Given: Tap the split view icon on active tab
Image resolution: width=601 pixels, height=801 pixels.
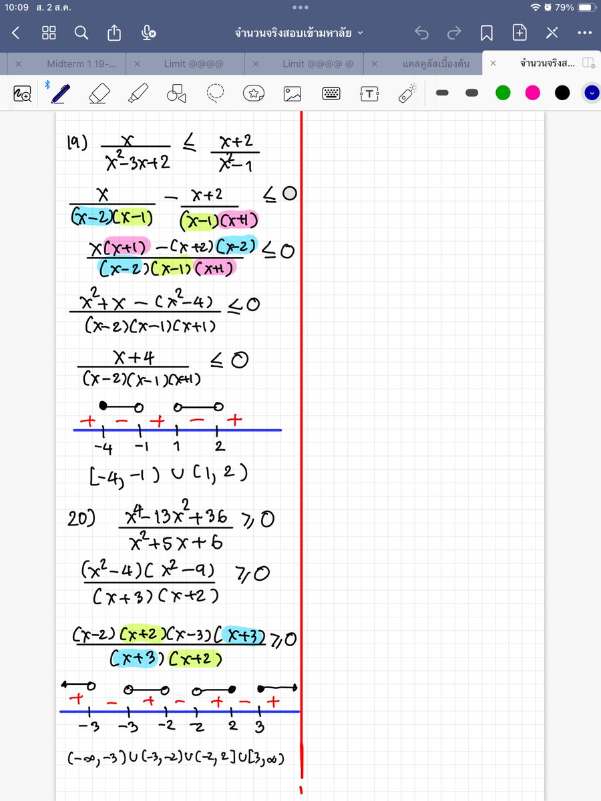Looking at the screenshot, I should pos(588,63).
